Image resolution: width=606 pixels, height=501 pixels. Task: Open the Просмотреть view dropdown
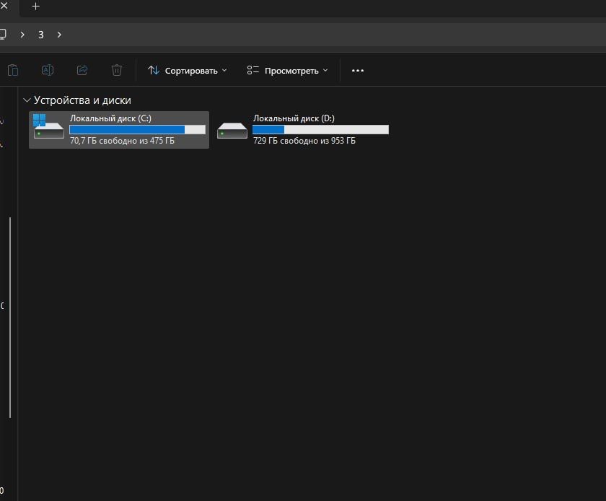coord(288,71)
